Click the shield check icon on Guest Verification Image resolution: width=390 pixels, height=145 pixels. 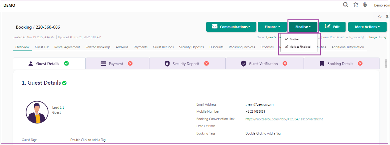[244, 64]
